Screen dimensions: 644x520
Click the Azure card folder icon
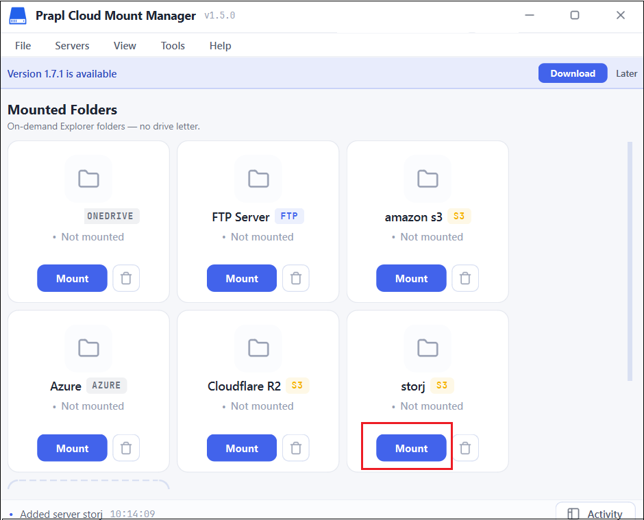coord(88,348)
